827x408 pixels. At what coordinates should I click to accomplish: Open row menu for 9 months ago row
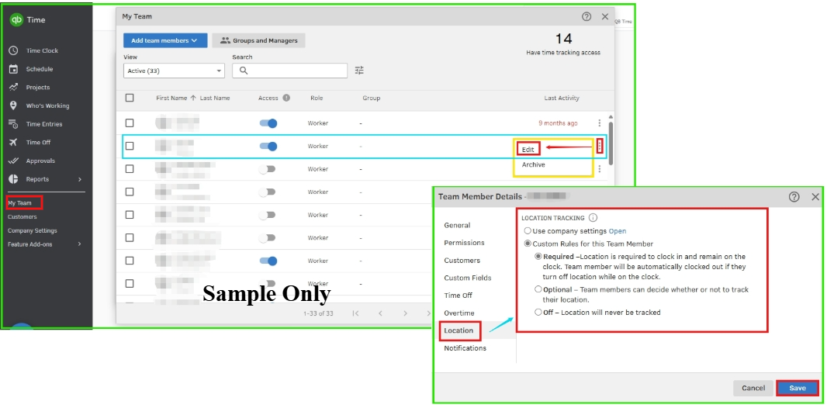pos(599,123)
